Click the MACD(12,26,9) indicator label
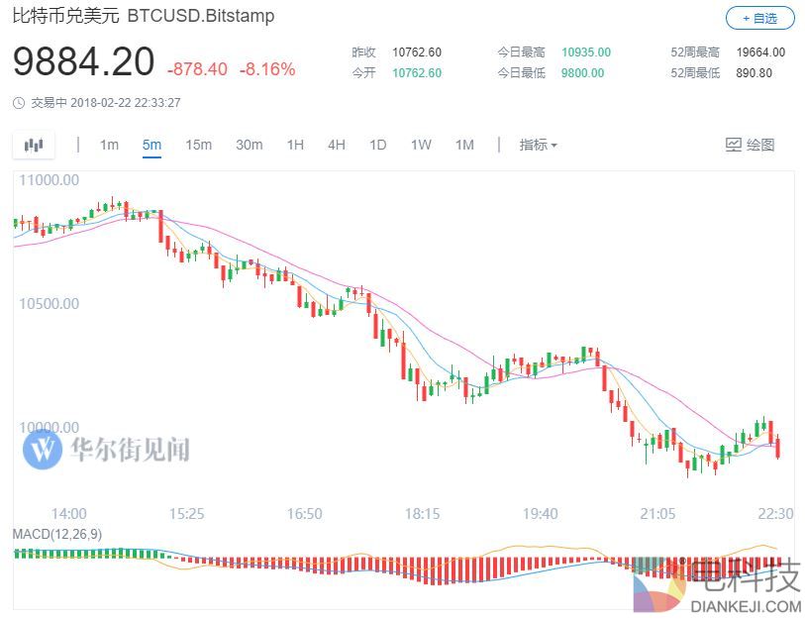Screen dimensions: 805x619 pos(56,535)
